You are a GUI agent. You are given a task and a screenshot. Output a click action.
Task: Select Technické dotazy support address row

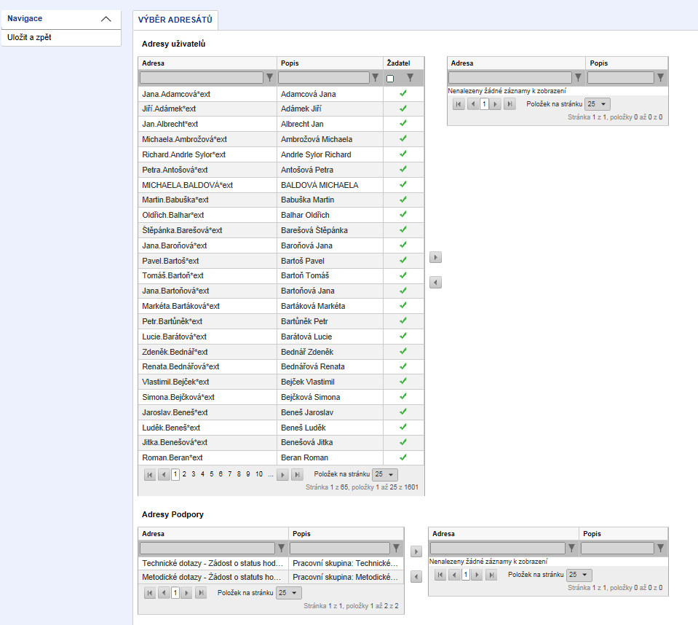point(271,564)
